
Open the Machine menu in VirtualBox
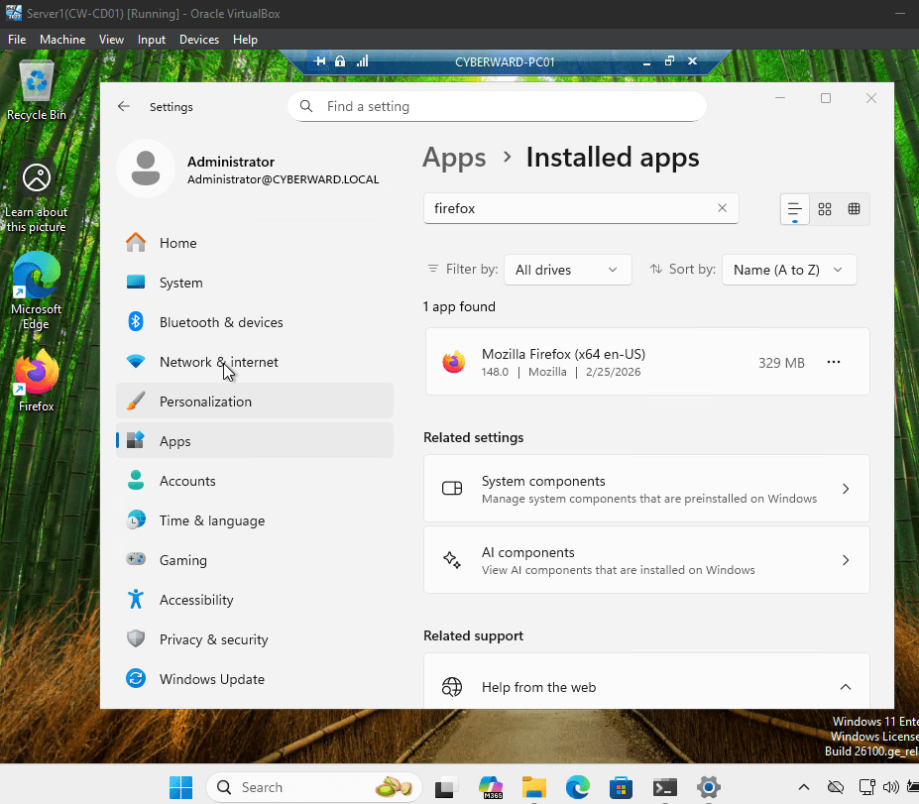point(62,40)
